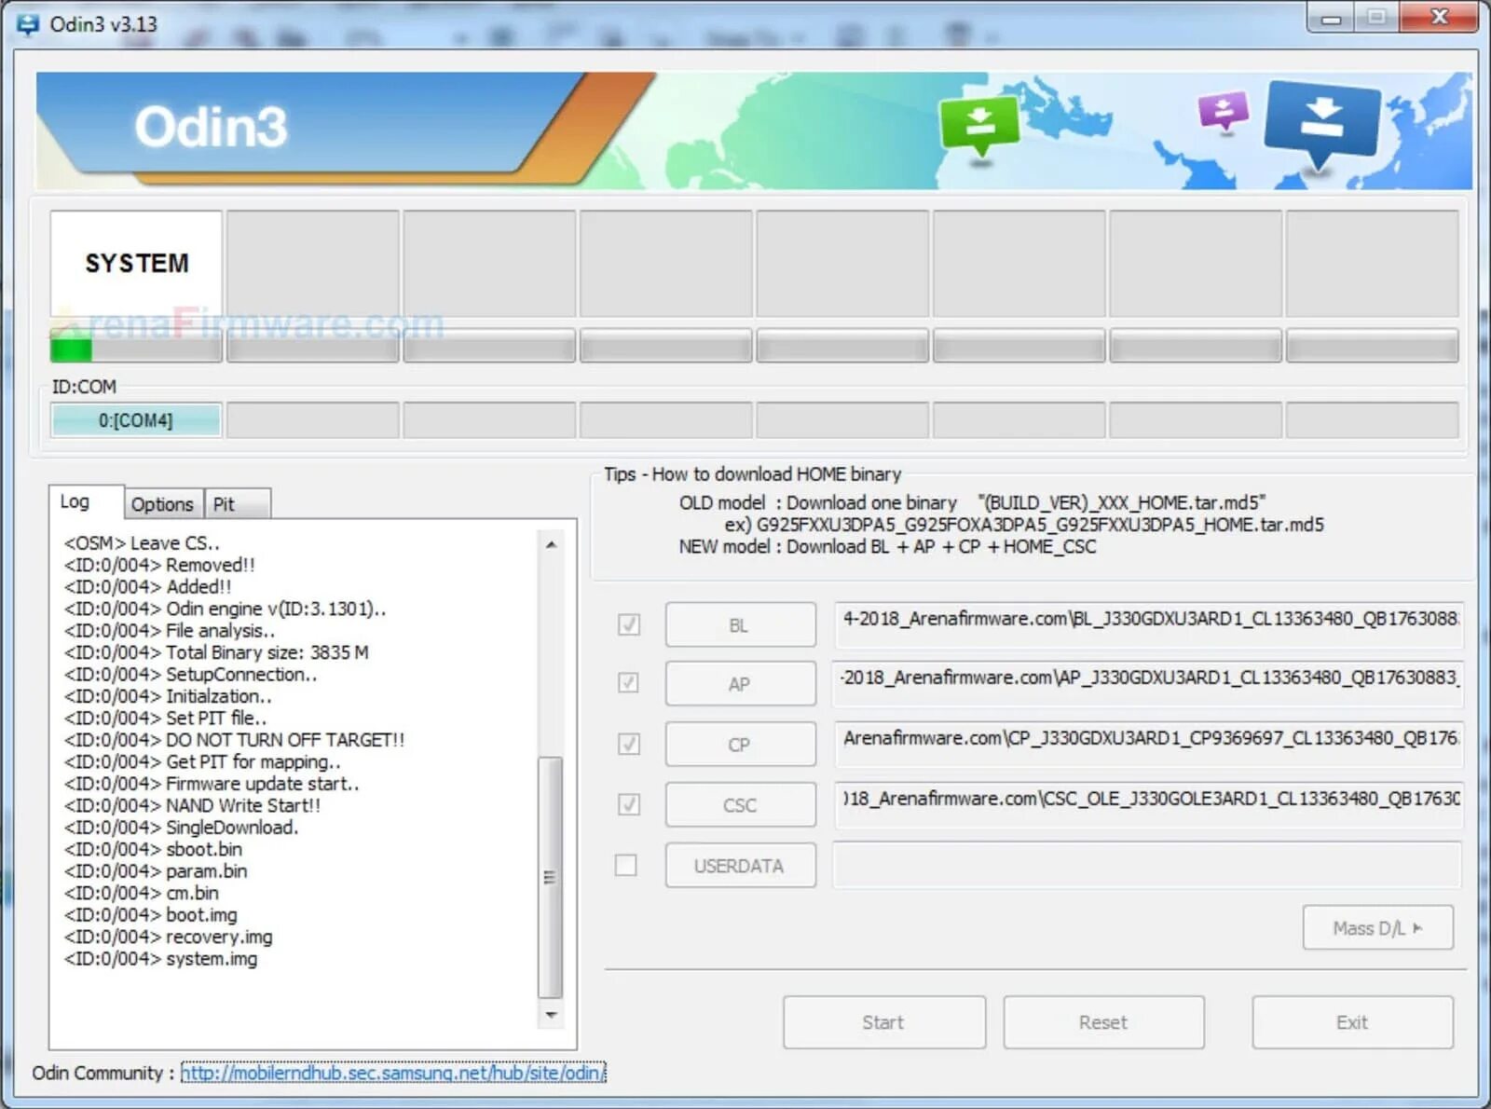
Task: Click the SYSTEM progress bar
Action: pos(136,346)
